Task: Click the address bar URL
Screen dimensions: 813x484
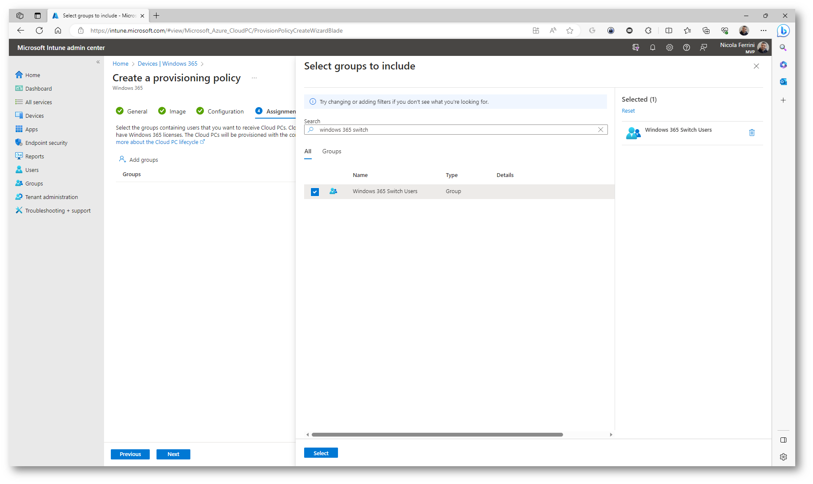Action: (217, 30)
